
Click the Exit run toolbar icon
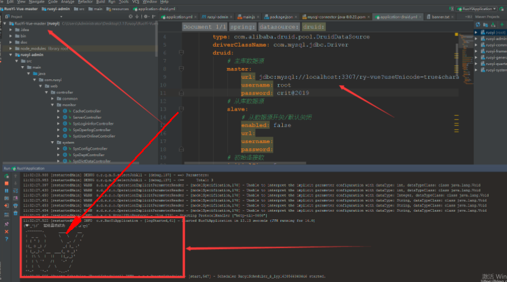click(x=7, y=206)
